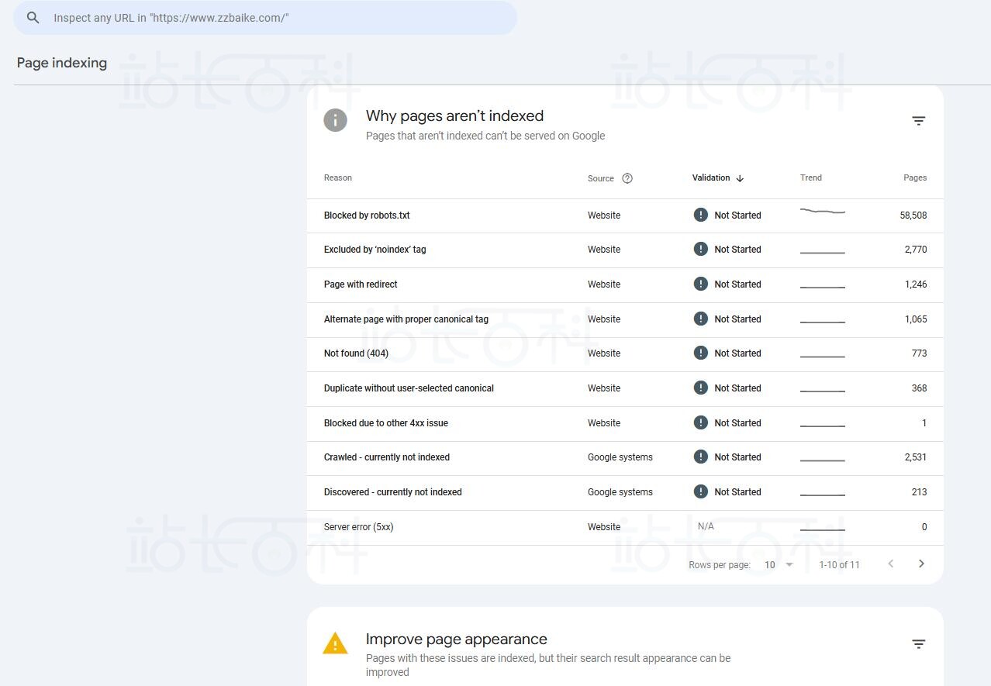
Task: Click the gray info icon beside card title
Action: click(335, 120)
